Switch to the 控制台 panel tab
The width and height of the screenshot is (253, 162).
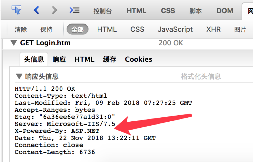pos(103,11)
